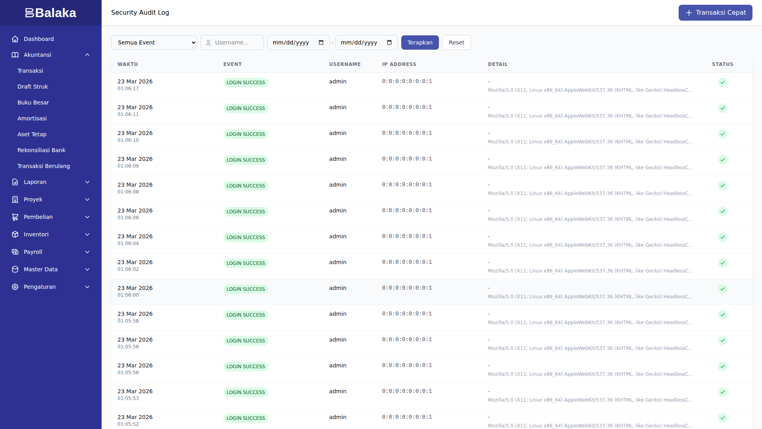The image size is (762, 429).
Task: Click the Balaka logo
Action: (x=50, y=12)
